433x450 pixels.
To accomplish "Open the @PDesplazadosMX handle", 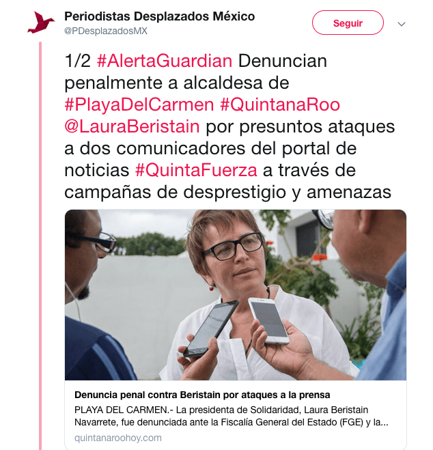I will click(106, 31).
